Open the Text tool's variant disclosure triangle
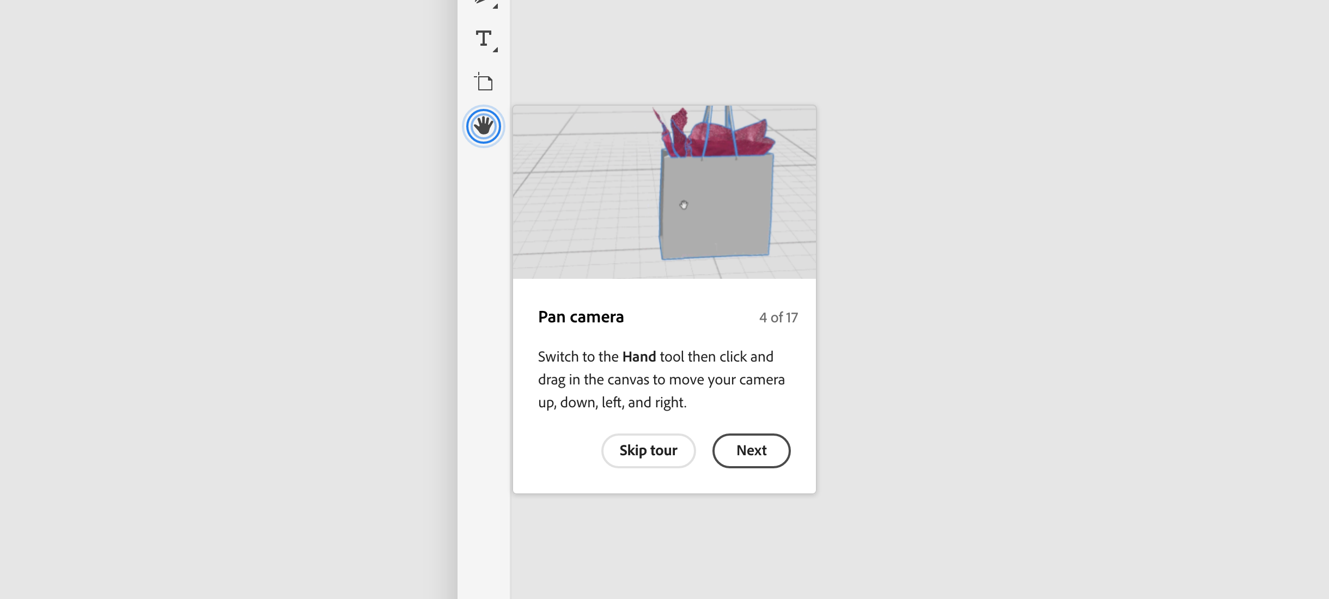Screen dimensions: 1329x599 coord(496,50)
